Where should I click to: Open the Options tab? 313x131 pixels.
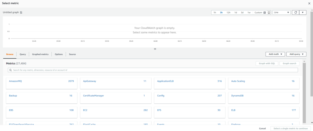[59, 54]
